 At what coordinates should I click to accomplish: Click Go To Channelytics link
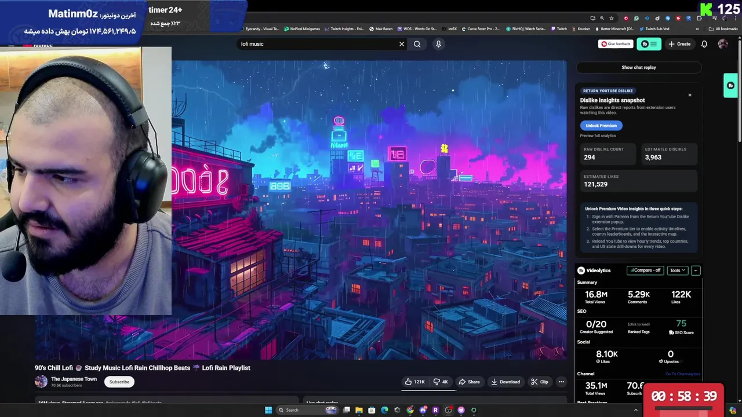[683, 374]
